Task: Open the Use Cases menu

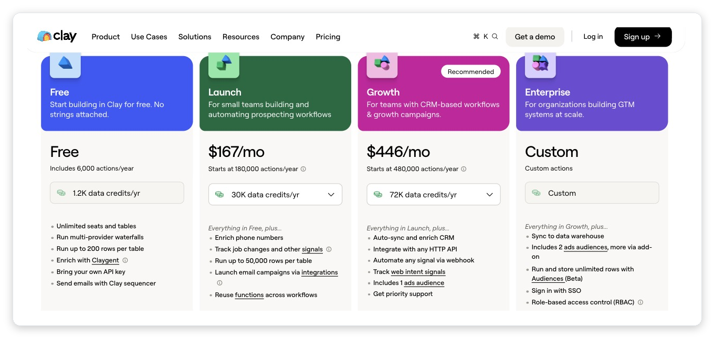Action: point(149,37)
